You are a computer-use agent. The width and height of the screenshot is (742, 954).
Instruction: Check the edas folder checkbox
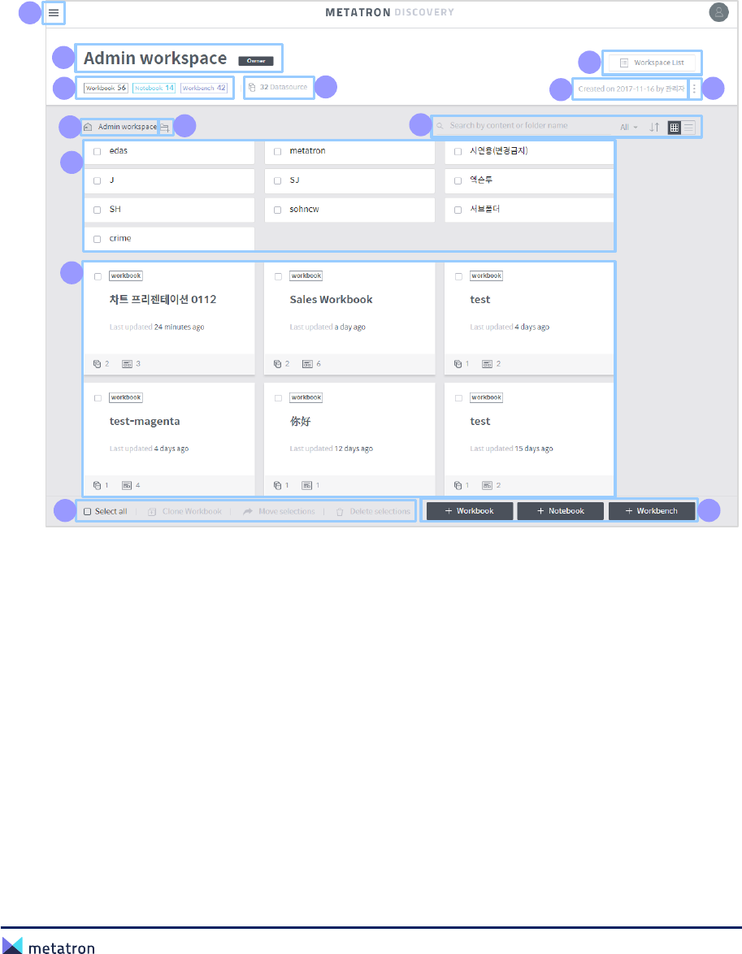(98, 151)
